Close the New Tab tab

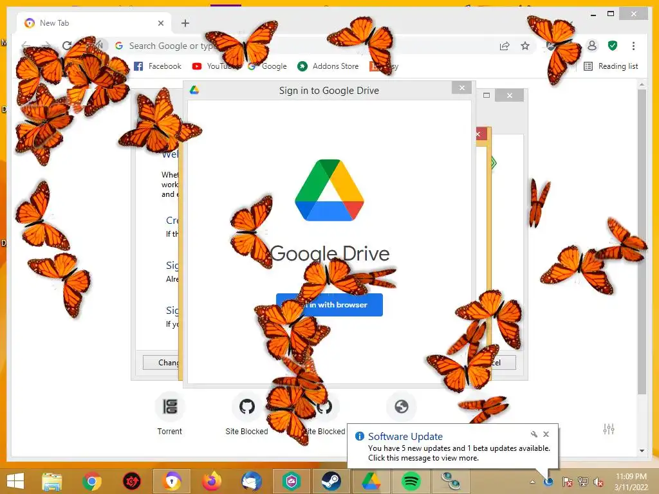click(160, 23)
